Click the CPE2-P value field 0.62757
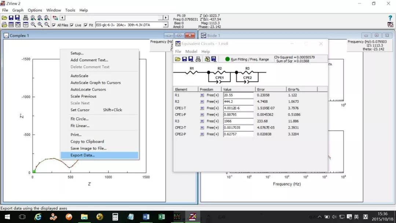Viewport: 396px width, 223px height. tap(238, 134)
